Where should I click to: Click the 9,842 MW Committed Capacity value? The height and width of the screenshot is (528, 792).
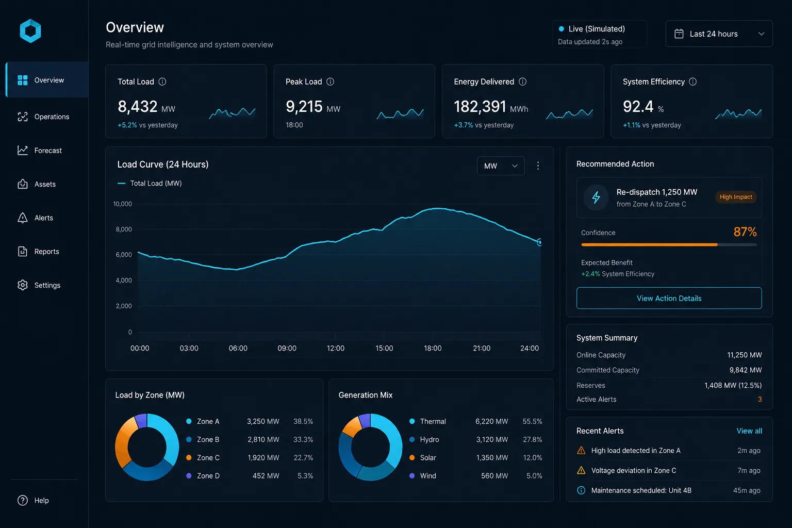746,370
